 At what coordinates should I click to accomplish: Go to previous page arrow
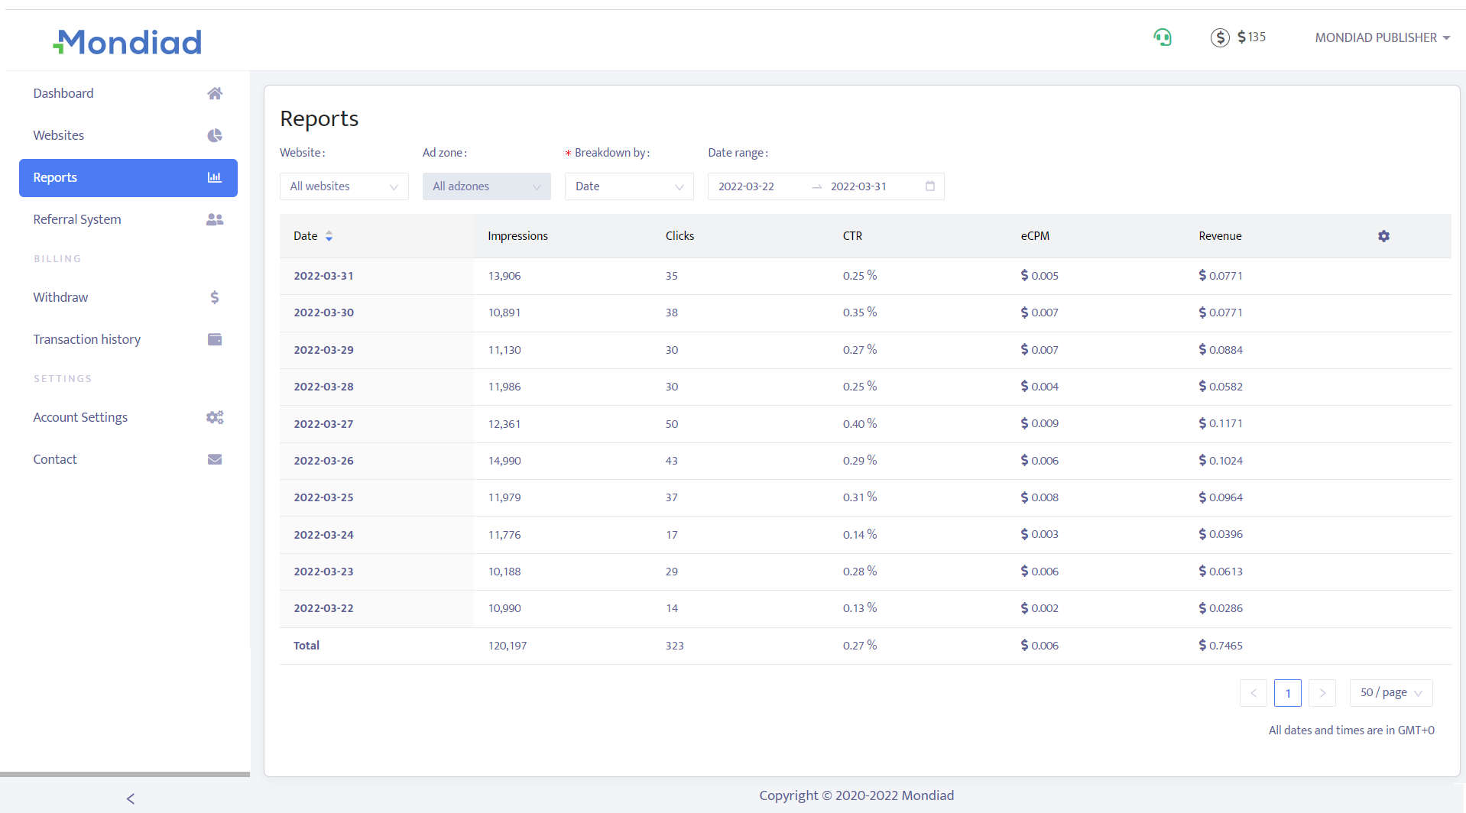pyautogui.click(x=1254, y=693)
